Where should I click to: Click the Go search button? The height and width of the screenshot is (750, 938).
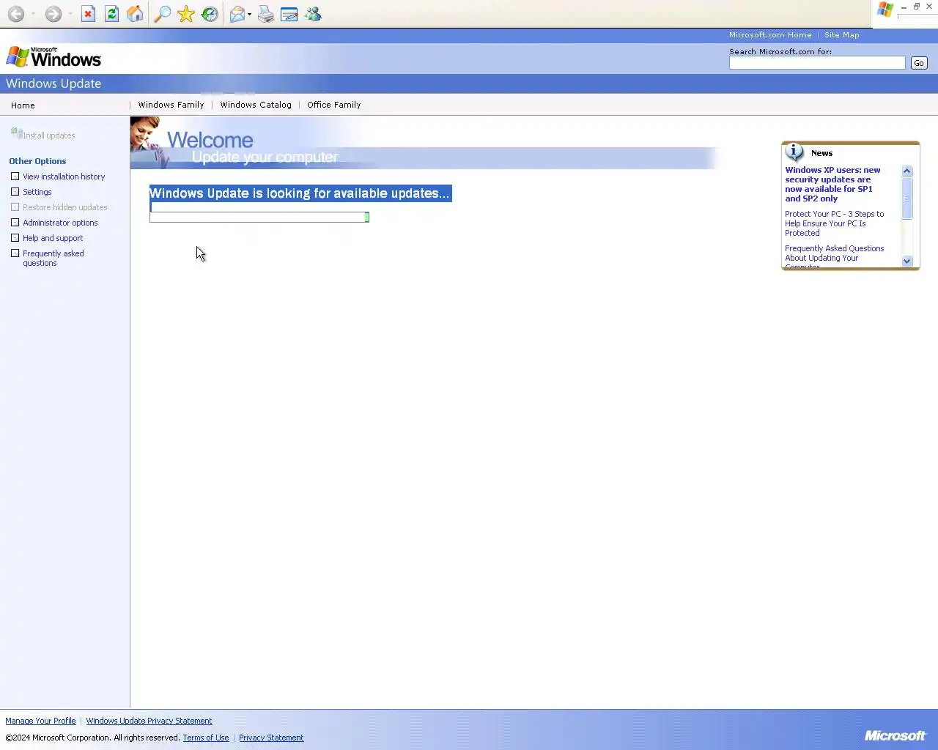(919, 63)
